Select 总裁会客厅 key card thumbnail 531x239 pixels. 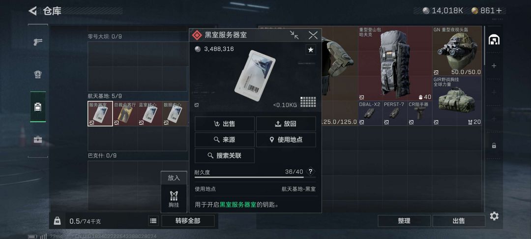(125, 114)
